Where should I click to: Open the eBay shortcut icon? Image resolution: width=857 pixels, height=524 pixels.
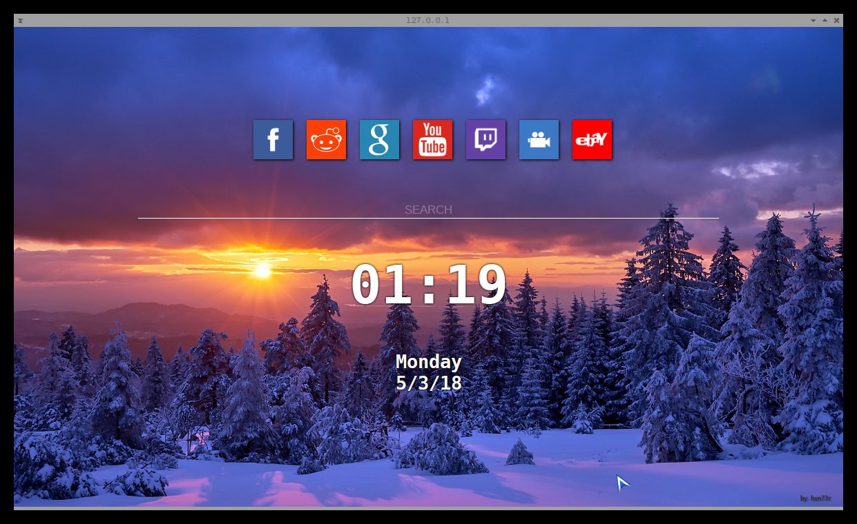[592, 139]
